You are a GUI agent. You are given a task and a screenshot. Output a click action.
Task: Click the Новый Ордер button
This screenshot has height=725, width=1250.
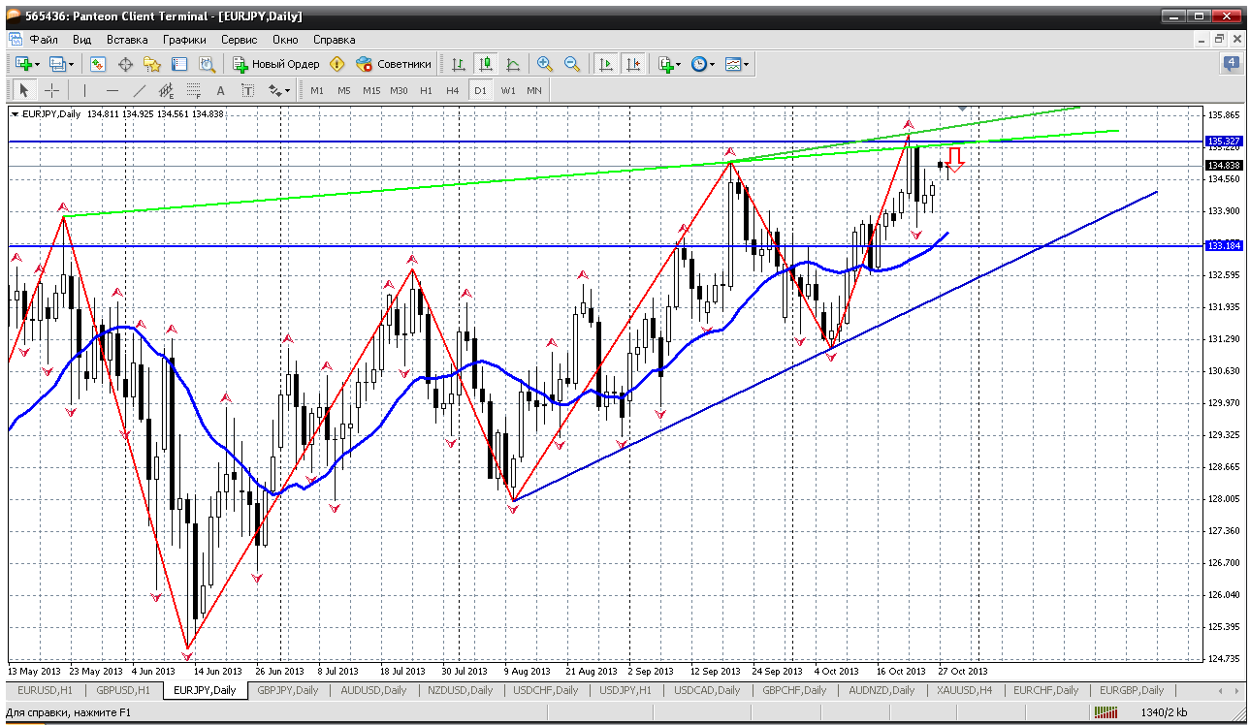point(276,64)
